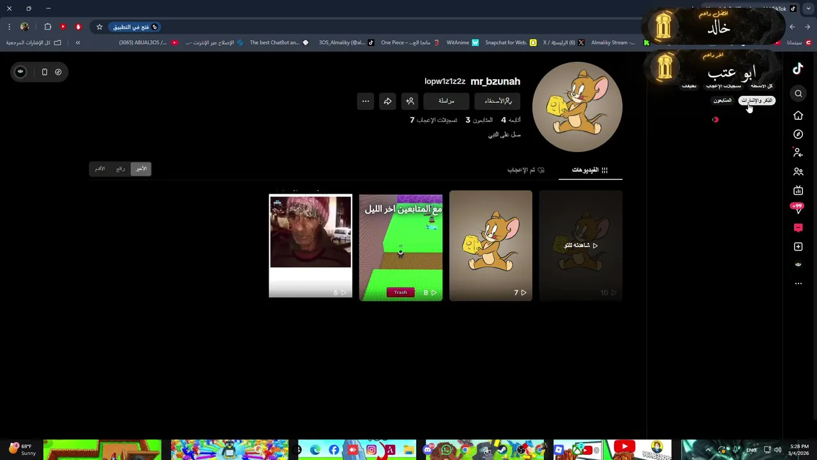Click the Message button on profile
Viewport: 817px width, 460px height.
coord(446,101)
